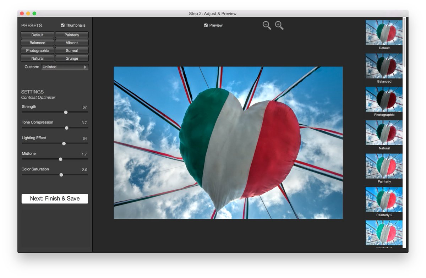
Task: Click the Midtone value 1.7
Action: tap(84, 154)
